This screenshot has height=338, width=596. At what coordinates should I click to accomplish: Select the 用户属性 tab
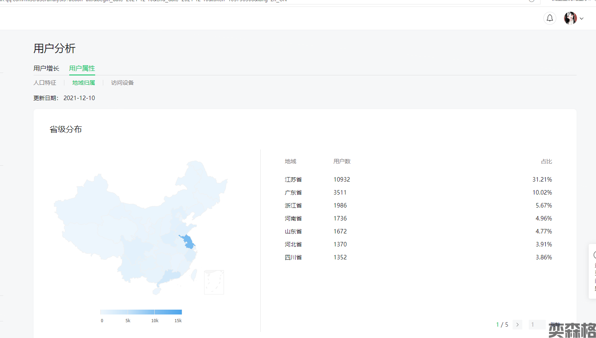(82, 68)
